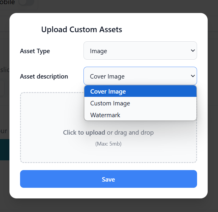Click the dimmed backdrop below the dialog
This screenshot has height=212, width=218.
[x=109, y=205]
